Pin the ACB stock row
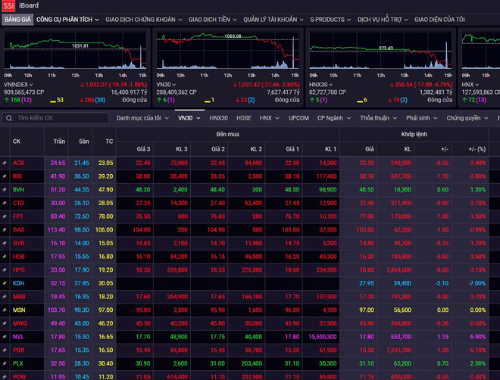The width and height of the screenshot is (500, 380). coord(5,163)
